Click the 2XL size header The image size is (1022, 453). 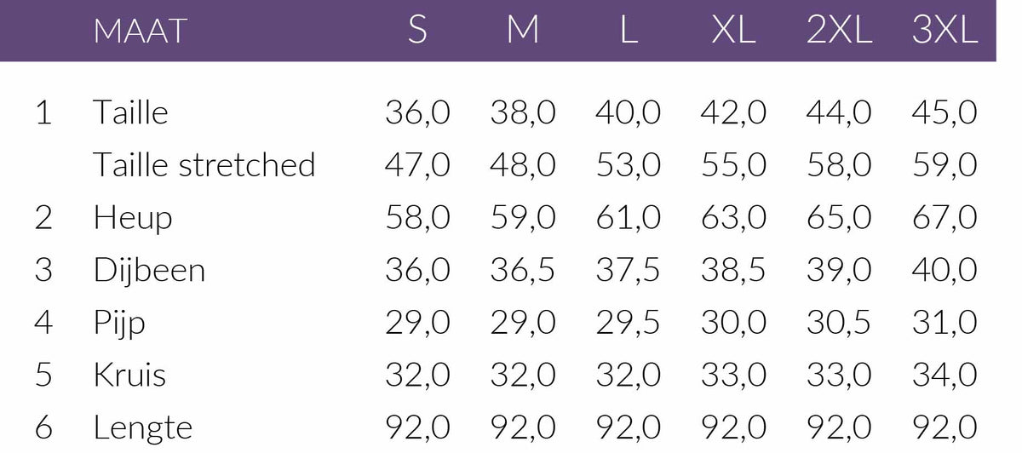click(839, 32)
